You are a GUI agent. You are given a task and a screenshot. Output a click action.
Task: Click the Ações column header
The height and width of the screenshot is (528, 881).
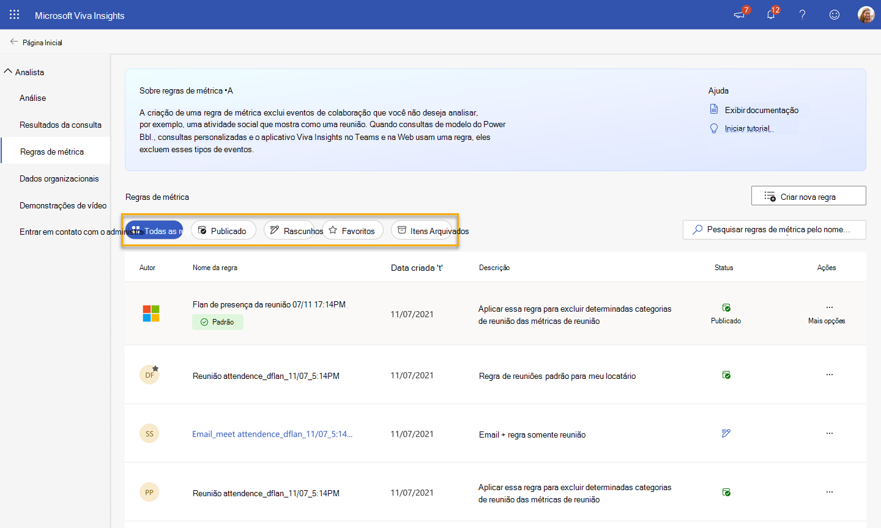(x=827, y=268)
